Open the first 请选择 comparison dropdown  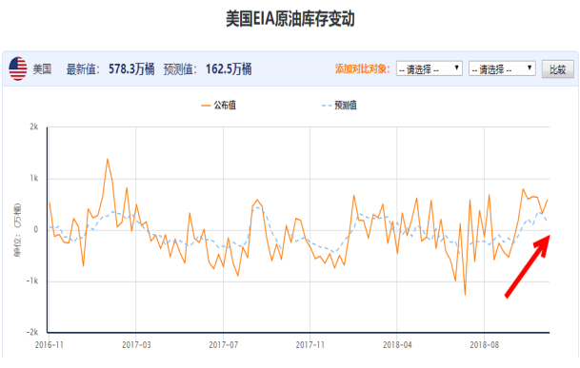pyautogui.click(x=430, y=68)
